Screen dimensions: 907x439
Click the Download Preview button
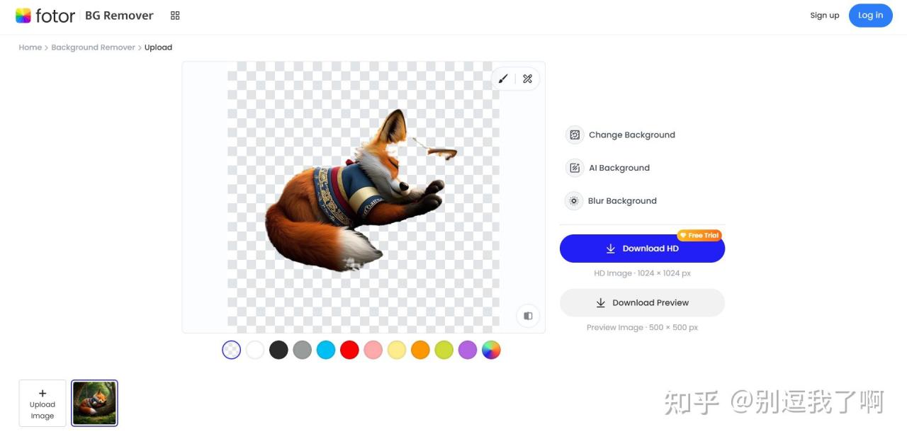pos(642,302)
